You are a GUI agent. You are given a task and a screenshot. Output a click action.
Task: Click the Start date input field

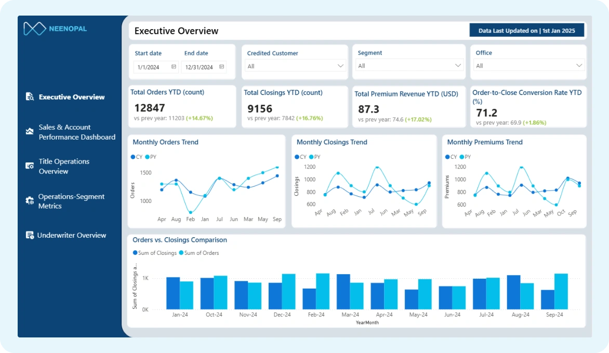[x=155, y=67]
